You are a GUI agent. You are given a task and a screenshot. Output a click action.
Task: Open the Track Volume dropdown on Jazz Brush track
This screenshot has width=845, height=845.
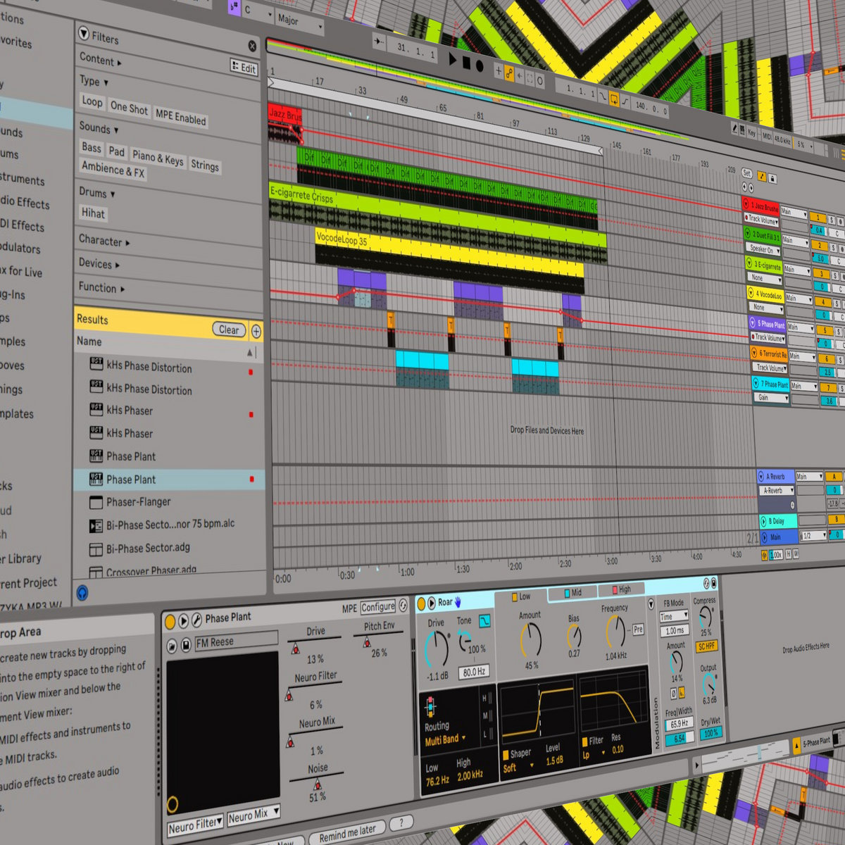(x=762, y=220)
